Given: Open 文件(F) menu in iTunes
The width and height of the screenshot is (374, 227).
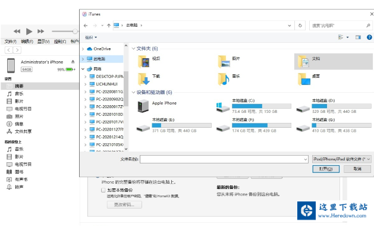Looking at the screenshot, I should [10, 42].
